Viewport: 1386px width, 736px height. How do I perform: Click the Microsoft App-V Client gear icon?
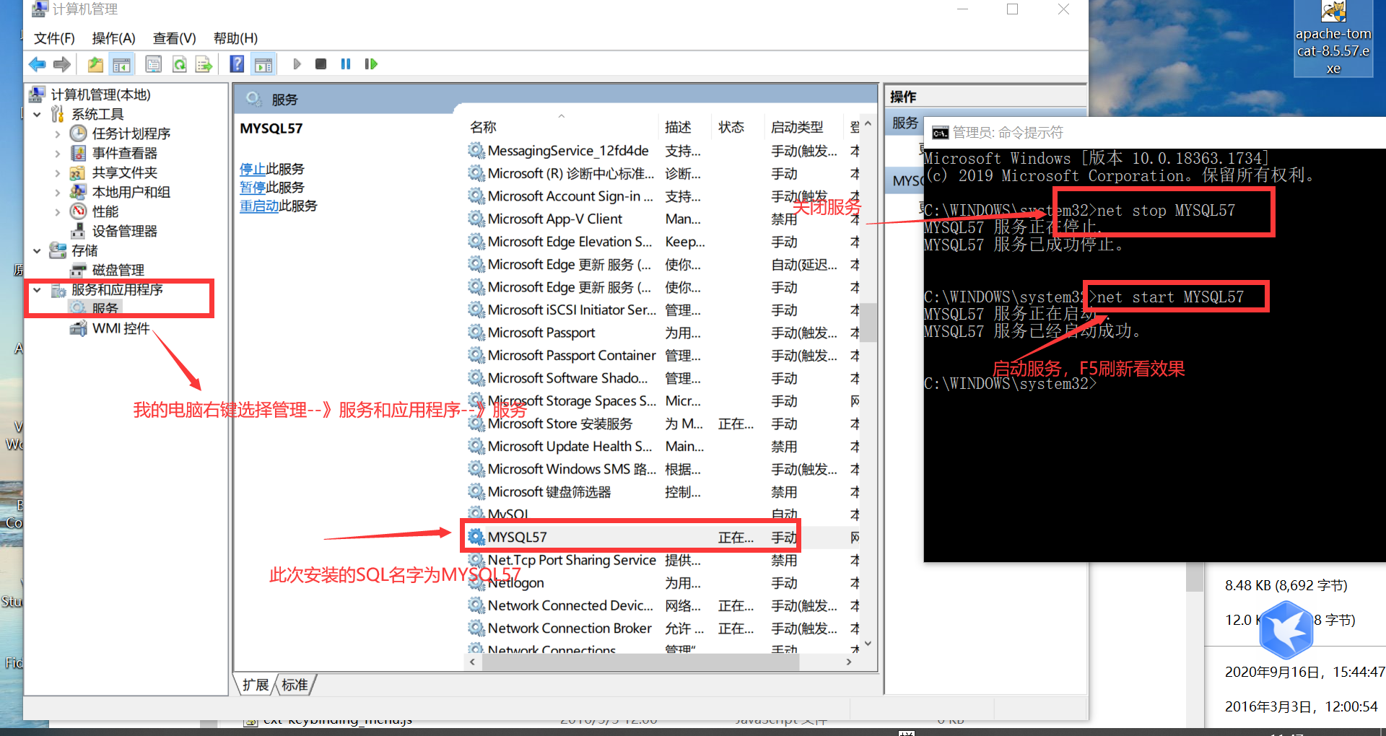(x=476, y=219)
